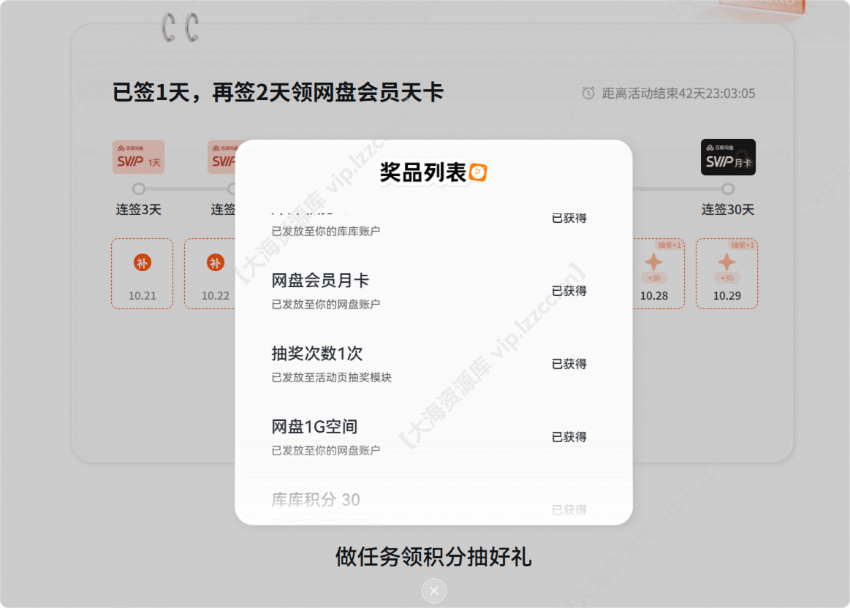850x608 pixels.
Task: Click 已获得 status for 库库积分 30
Action: [569, 510]
